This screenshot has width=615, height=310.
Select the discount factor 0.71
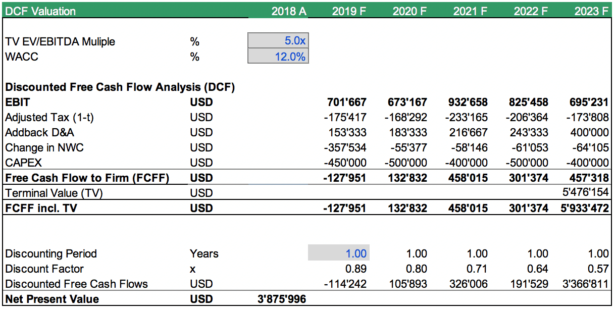click(478, 269)
